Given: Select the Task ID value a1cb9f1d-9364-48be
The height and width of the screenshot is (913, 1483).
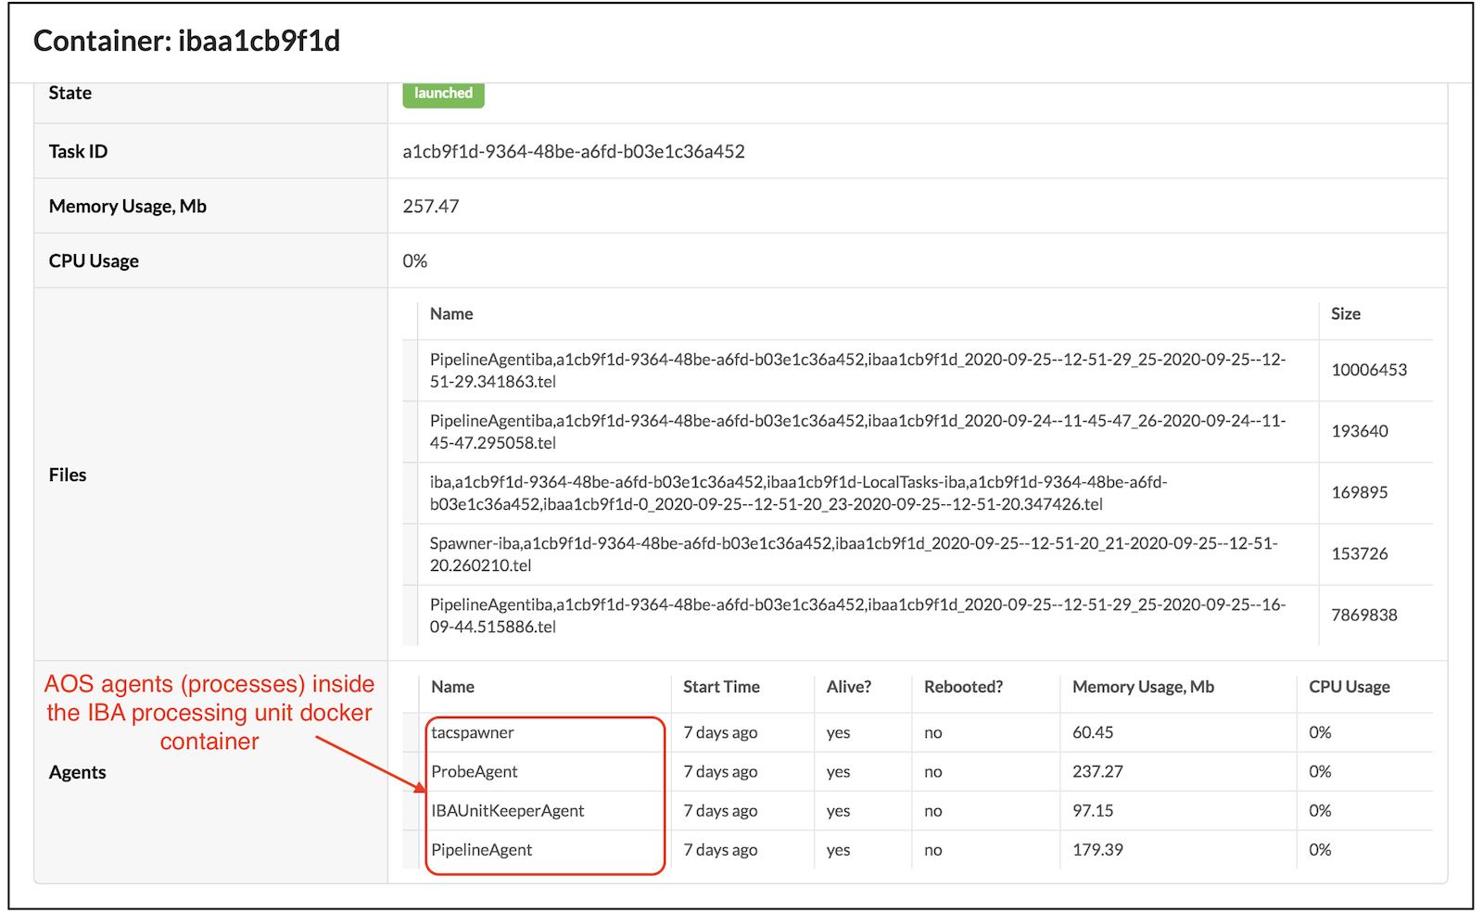Looking at the screenshot, I should pyautogui.click(x=574, y=151).
